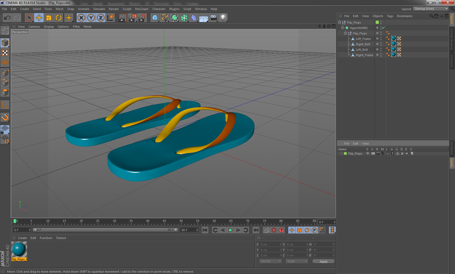Click the Undo arrow icon
This screenshot has width=455, height=274.
coord(7,18)
